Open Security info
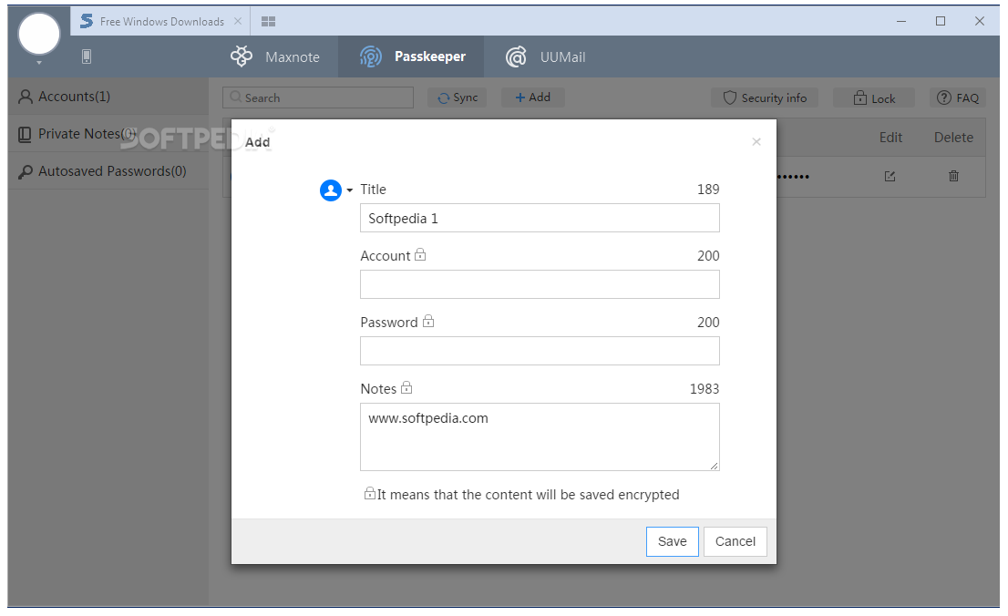The height and width of the screenshot is (616, 1008). 765,98
